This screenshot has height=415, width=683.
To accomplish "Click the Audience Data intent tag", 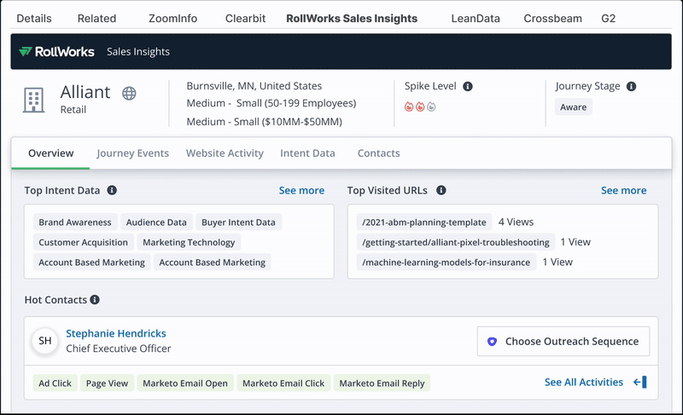I will 156,222.
